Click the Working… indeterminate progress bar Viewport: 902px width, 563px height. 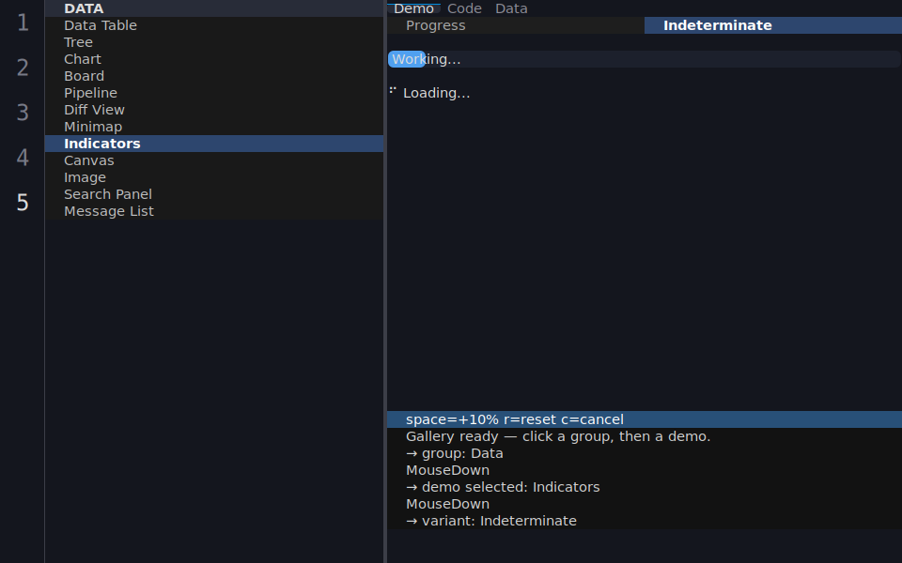[645, 59]
